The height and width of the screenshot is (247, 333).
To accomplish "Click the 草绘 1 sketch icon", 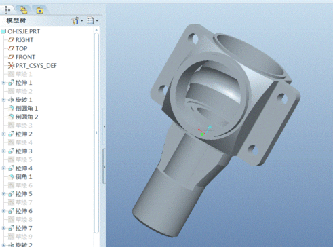I will pyautogui.click(x=11, y=74).
